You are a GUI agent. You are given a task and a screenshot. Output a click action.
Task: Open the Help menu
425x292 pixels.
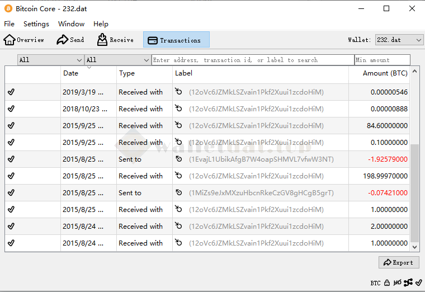pos(101,24)
